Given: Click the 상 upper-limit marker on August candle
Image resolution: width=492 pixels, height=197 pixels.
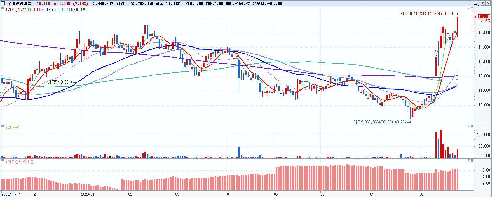Looking at the screenshot, I should point(436,53).
